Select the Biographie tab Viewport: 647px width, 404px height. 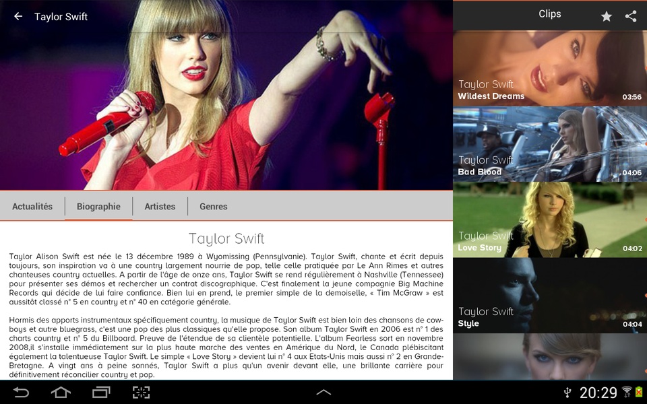pyautogui.click(x=98, y=206)
